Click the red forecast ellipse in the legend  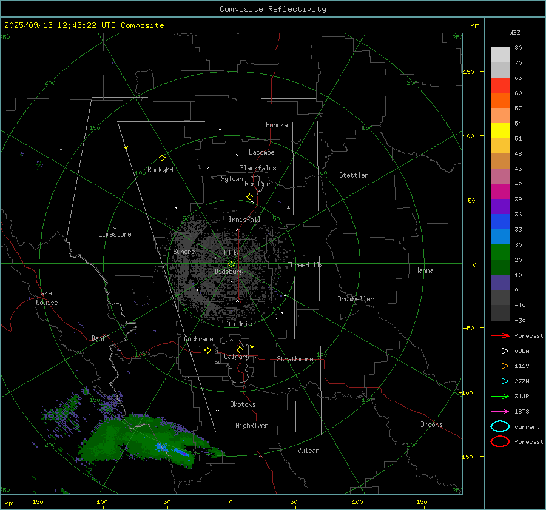pyautogui.click(x=500, y=441)
